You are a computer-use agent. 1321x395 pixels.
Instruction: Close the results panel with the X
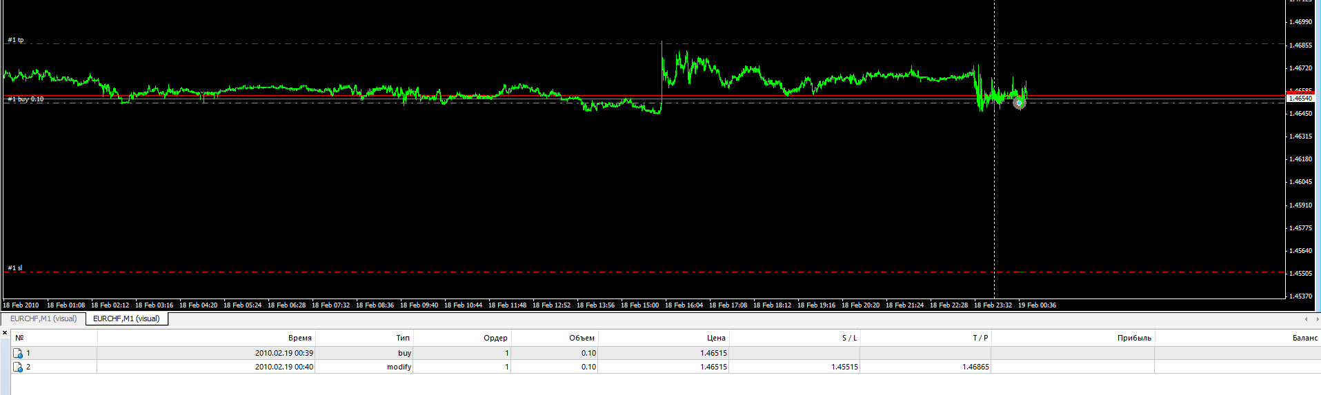coord(5,333)
